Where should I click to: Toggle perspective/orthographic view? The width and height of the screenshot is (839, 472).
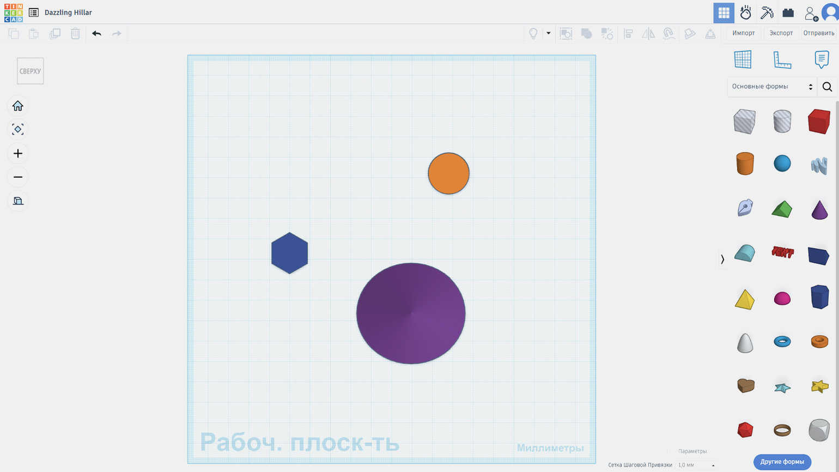point(18,201)
